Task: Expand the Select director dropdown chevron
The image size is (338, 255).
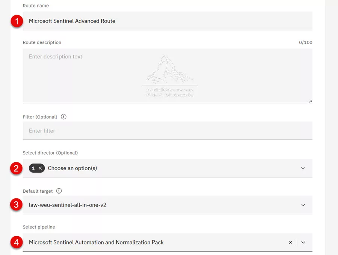Action: coord(303,168)
